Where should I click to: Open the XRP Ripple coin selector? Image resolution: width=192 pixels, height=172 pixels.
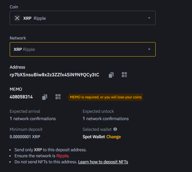pyautogui.click(x=83, y=18)
